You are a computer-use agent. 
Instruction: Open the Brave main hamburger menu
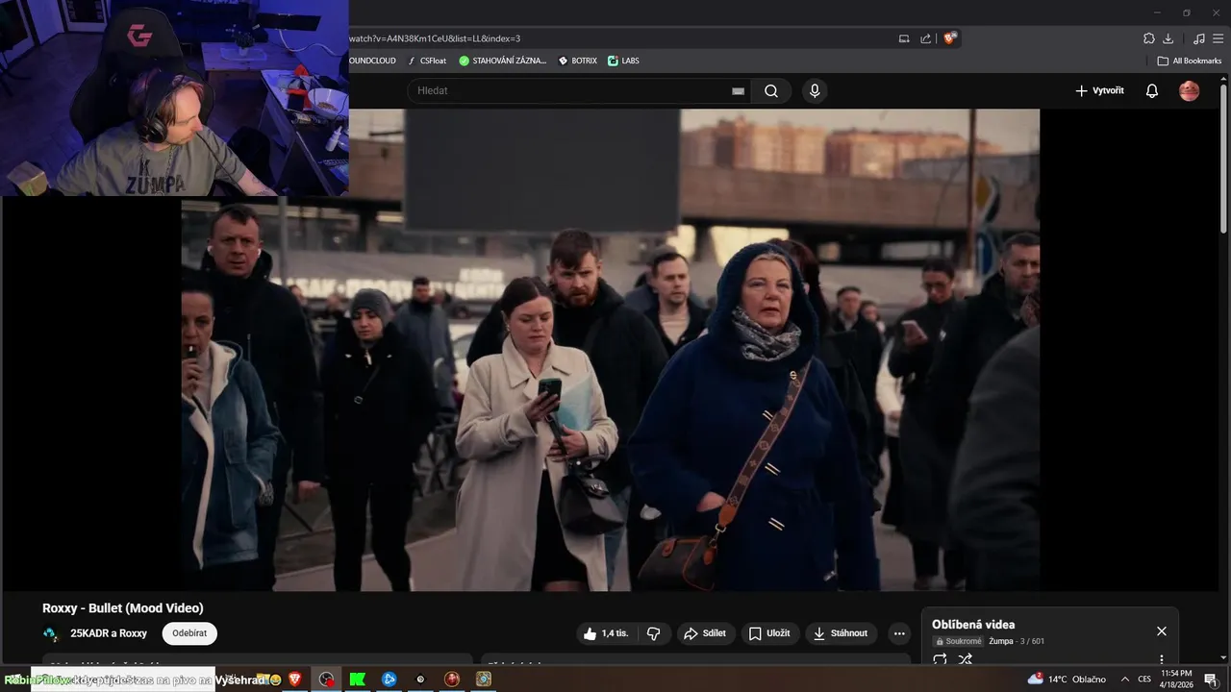[x=1218, y=38]
